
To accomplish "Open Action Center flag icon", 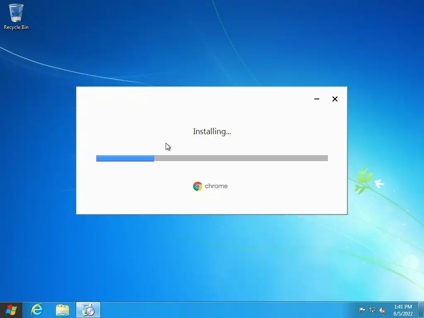I will 362,310.
